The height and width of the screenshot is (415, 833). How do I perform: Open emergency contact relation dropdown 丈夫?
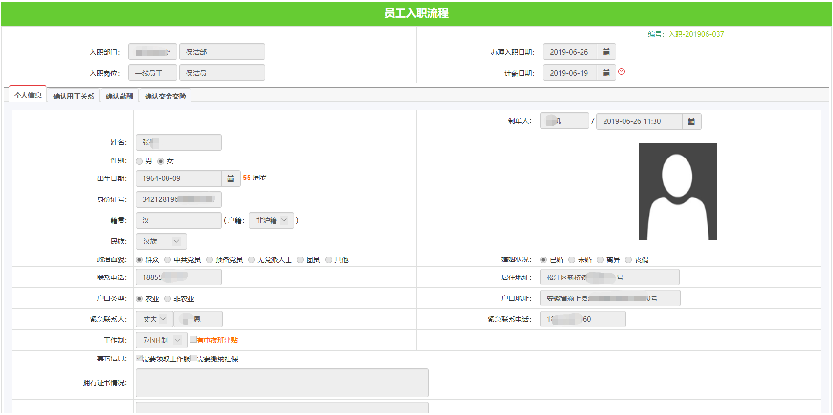(154, 319)
